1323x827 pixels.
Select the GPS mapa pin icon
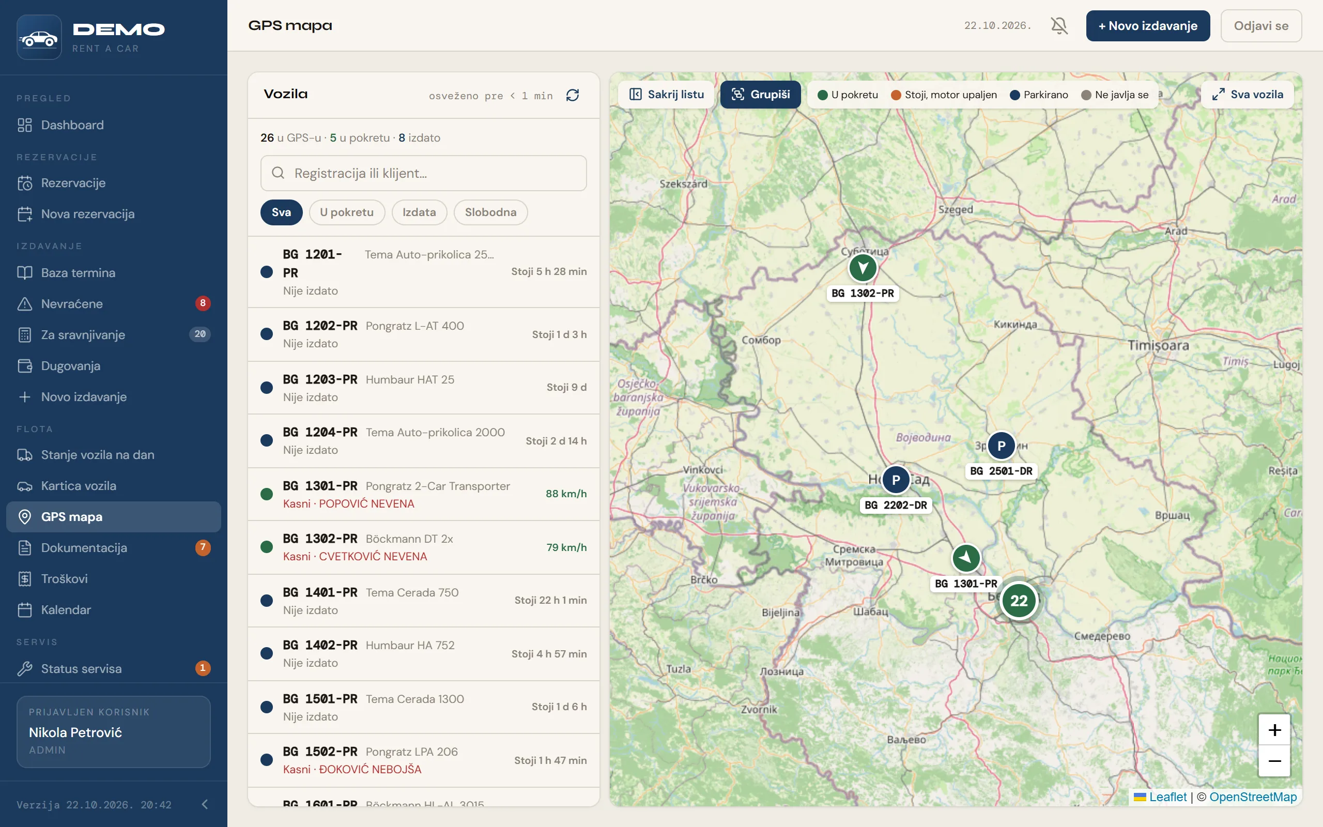tap(25, 517)
